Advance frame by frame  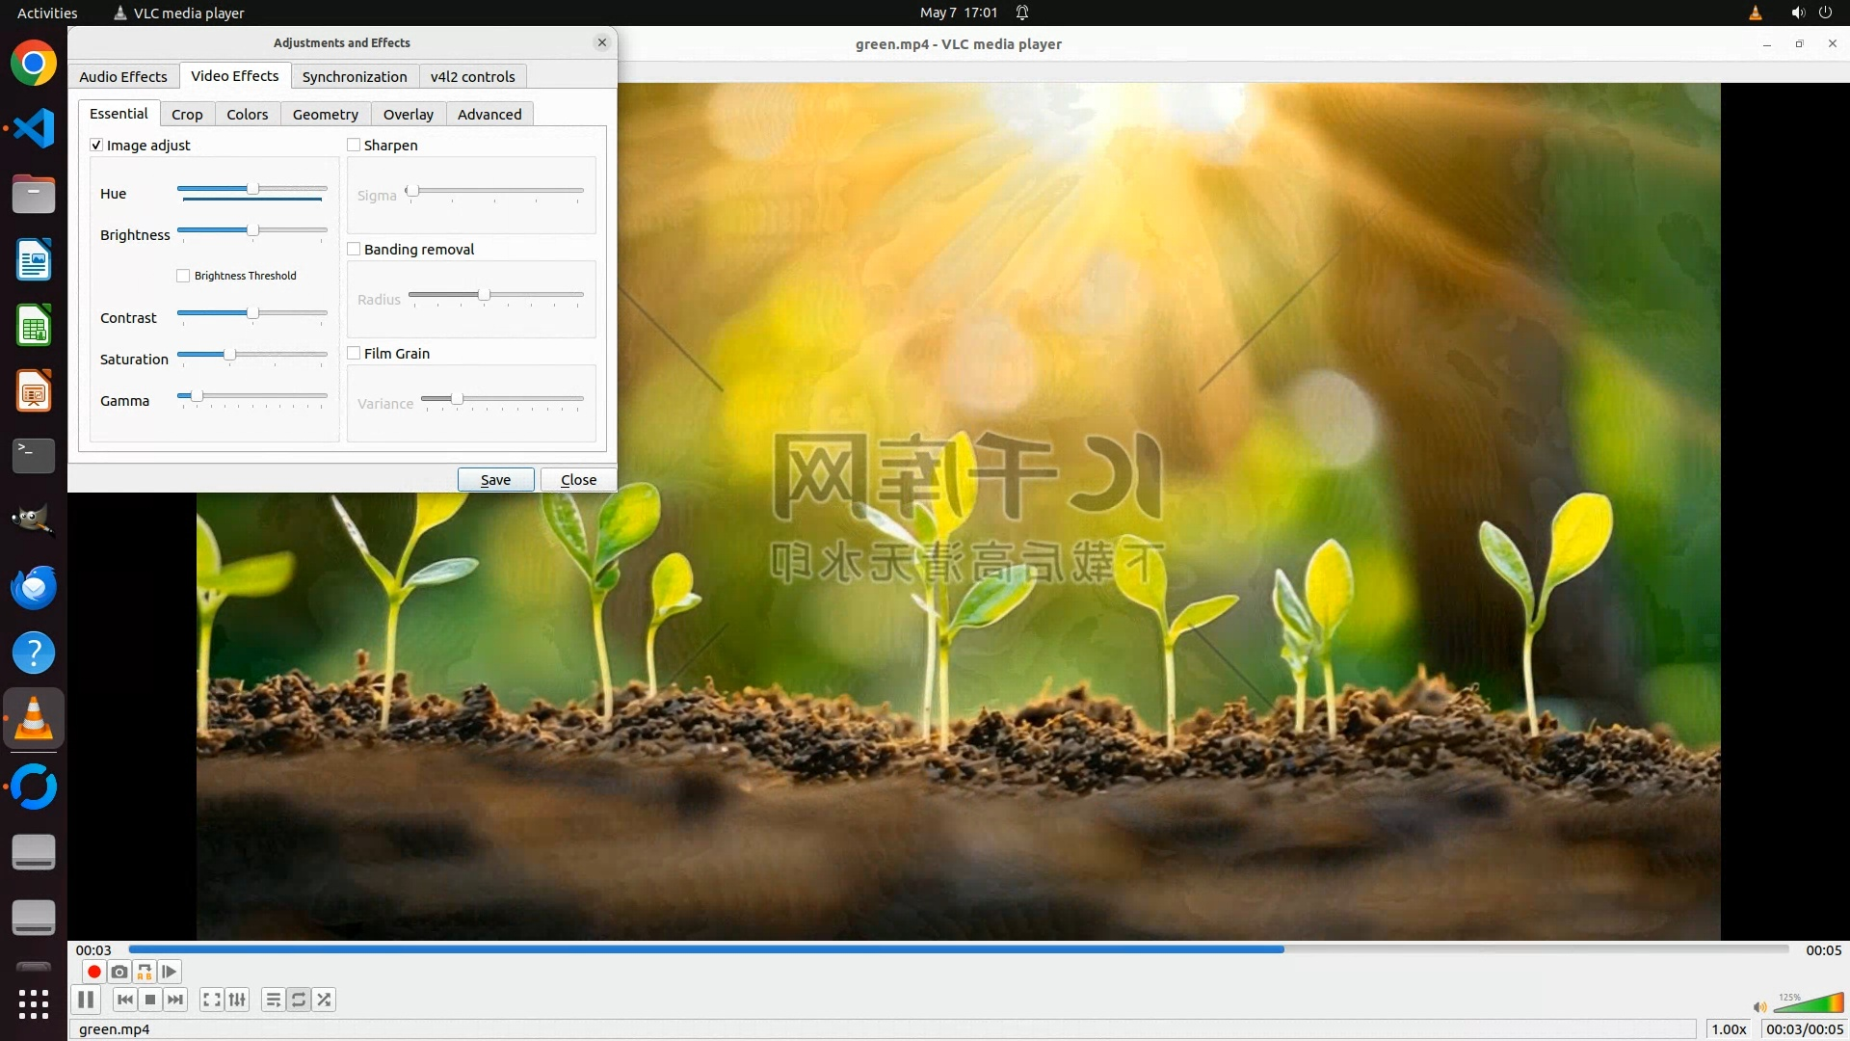(x=170, y=972)
